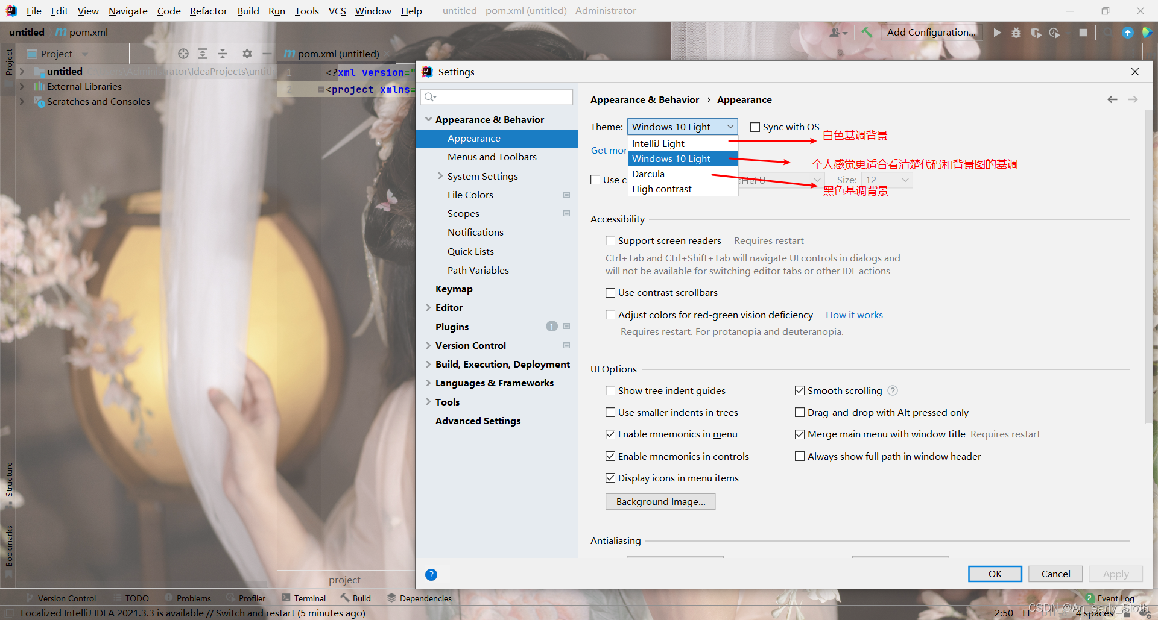Viewport: 1158px width, 620px height.
Task: Enable Use contrast scrollbars
Action: pos(610,292)
